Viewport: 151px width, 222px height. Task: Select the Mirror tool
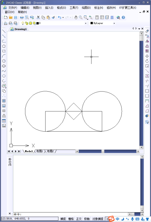147,41
